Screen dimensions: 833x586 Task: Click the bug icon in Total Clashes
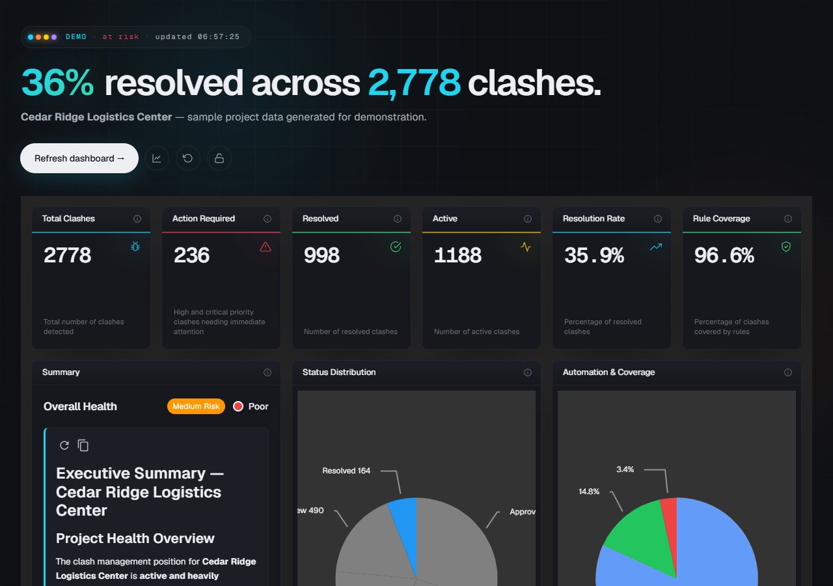click(x=135, y=247)
